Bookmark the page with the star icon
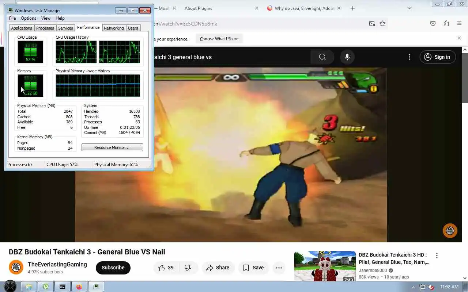 tap(382, 24)
